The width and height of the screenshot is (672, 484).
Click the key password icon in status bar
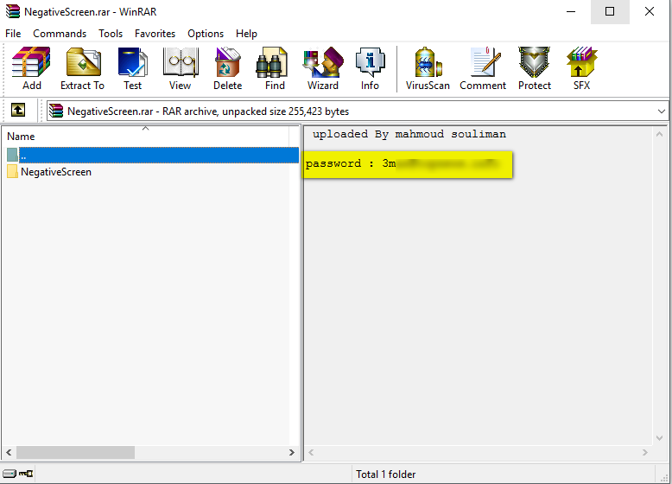(26, 474)
